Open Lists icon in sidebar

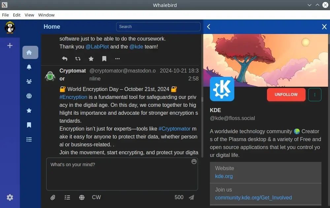[x=29, y=139]
